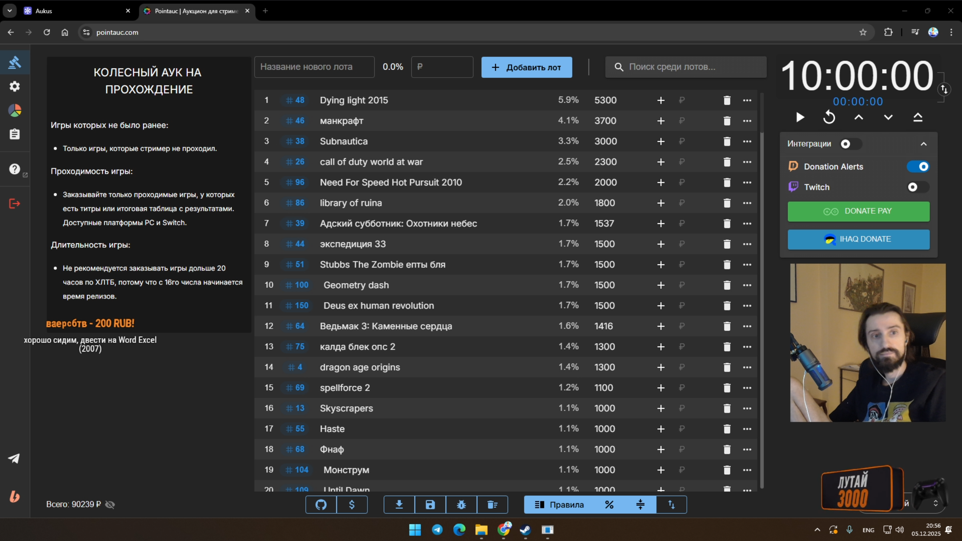Delete the Subnautica lot
This screenshot has width=962, height=541.
tap(727, 142)
